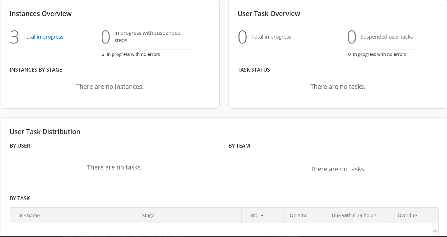
Task: Click the User Task Overview heading
Action: tap(269, 14)
